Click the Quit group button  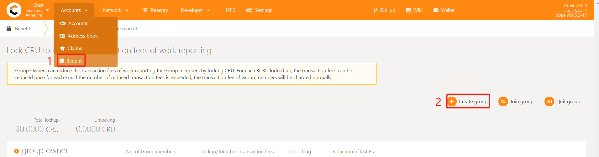click(x=563, y=102)
